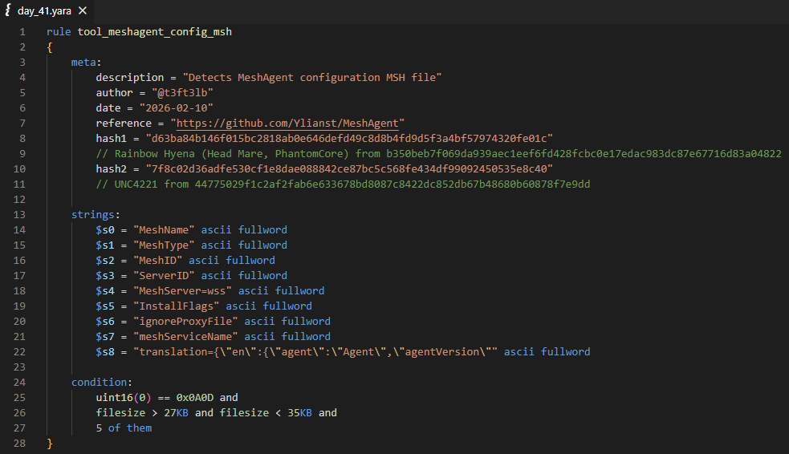Click the 'condition' section keyword

point(100,382)
